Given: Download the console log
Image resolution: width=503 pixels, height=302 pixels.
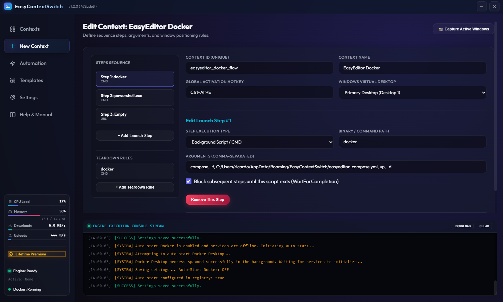Looking at the screenshot, I should 463,226.
